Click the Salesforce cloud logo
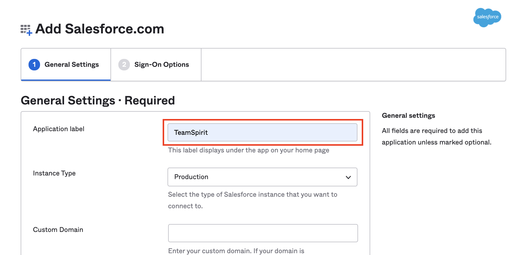Viewport: 511px width, 255px height. coord(487,17)
